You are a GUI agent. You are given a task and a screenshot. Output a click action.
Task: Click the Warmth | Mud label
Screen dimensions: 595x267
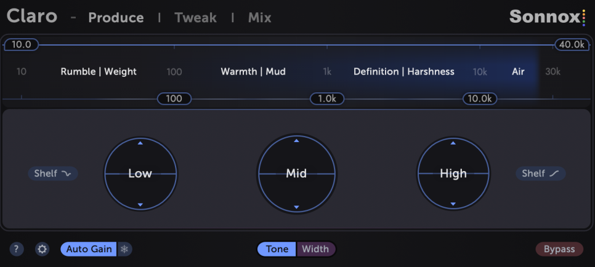[x=253, y=71]
